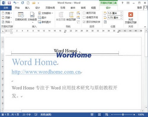The height and width of the screenshot is (117, 148).
Task: Open proofing spelling check status icon
Action: tap(36, 115)
